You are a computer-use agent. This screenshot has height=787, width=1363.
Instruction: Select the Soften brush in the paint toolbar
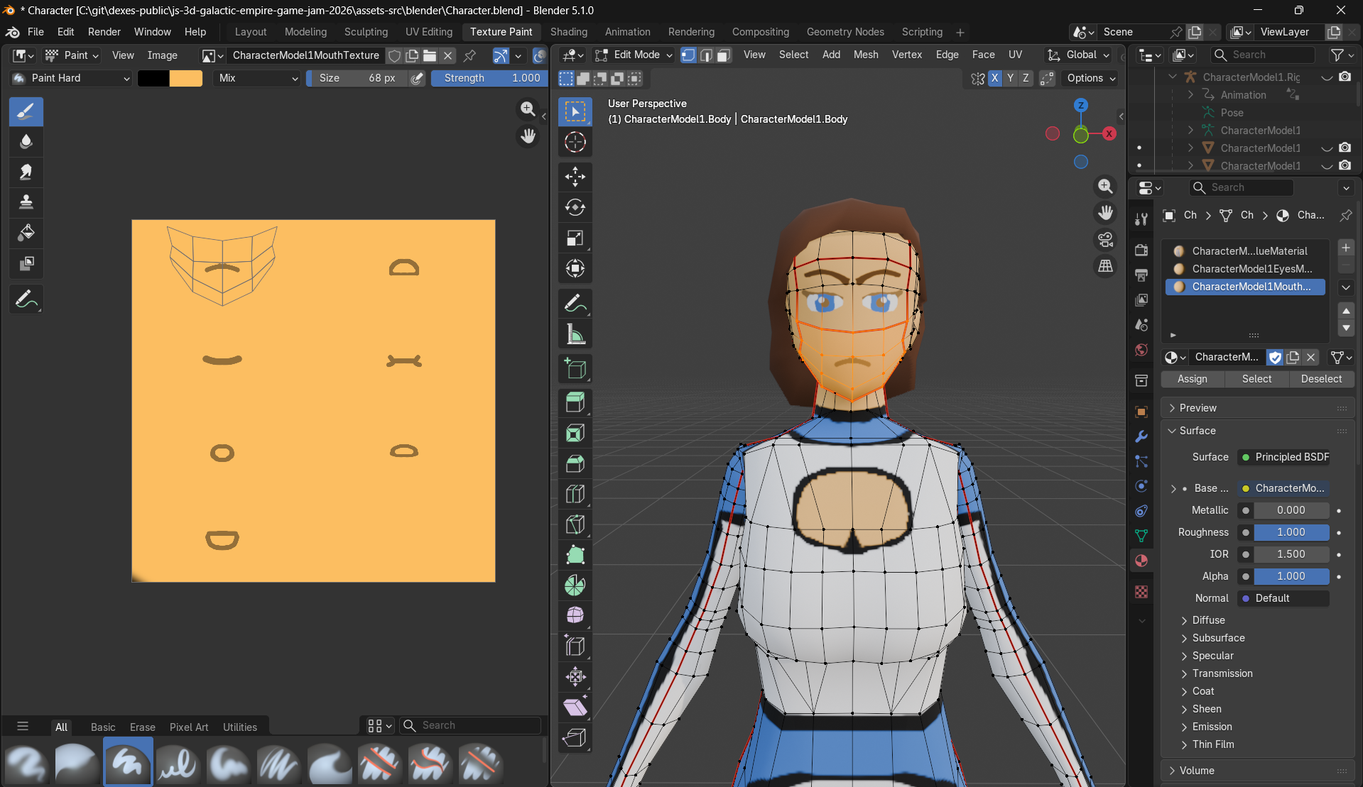tap(26, 141)
